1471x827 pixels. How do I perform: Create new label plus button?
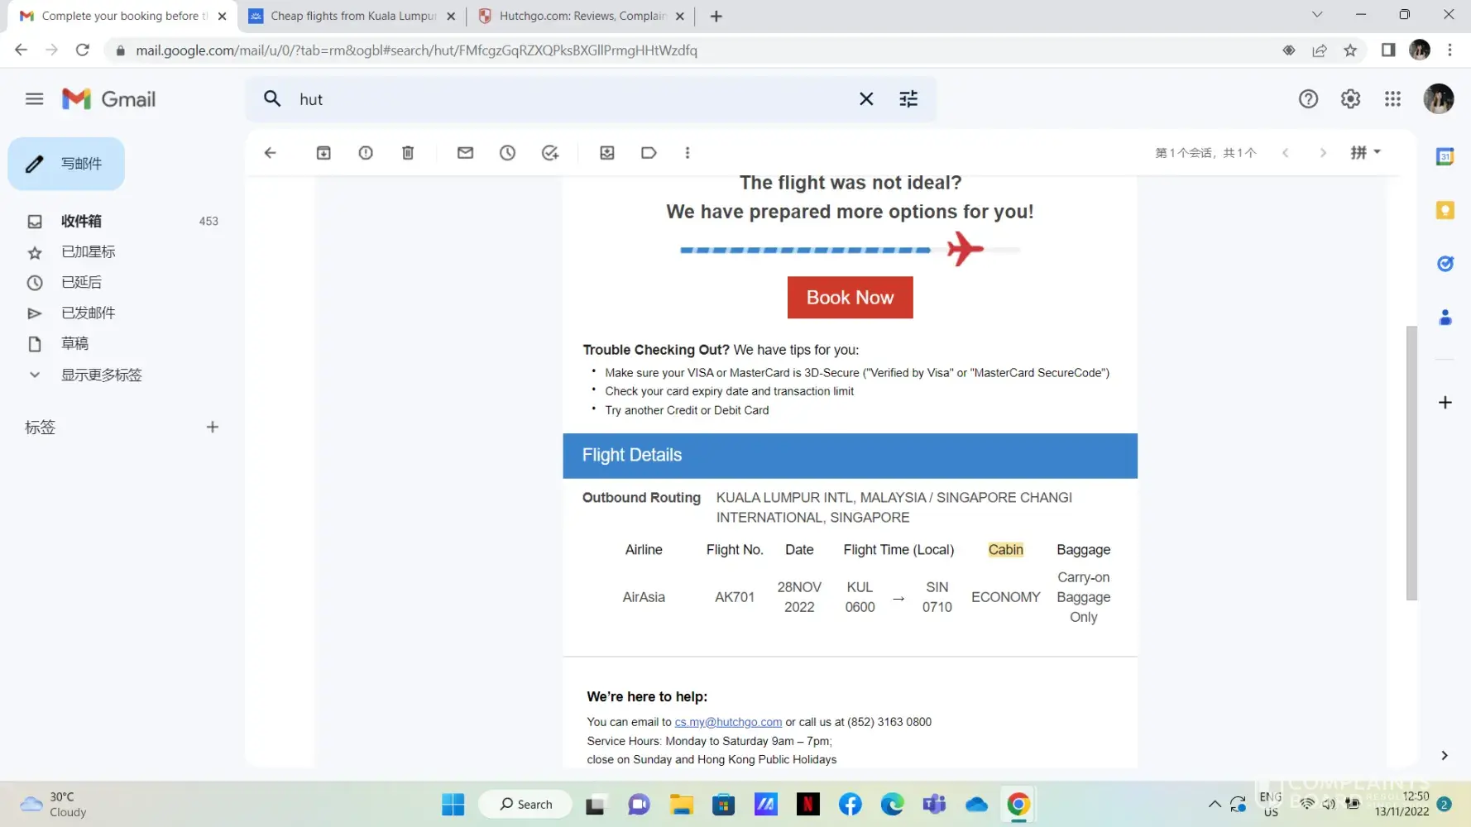tap(213, 427)
